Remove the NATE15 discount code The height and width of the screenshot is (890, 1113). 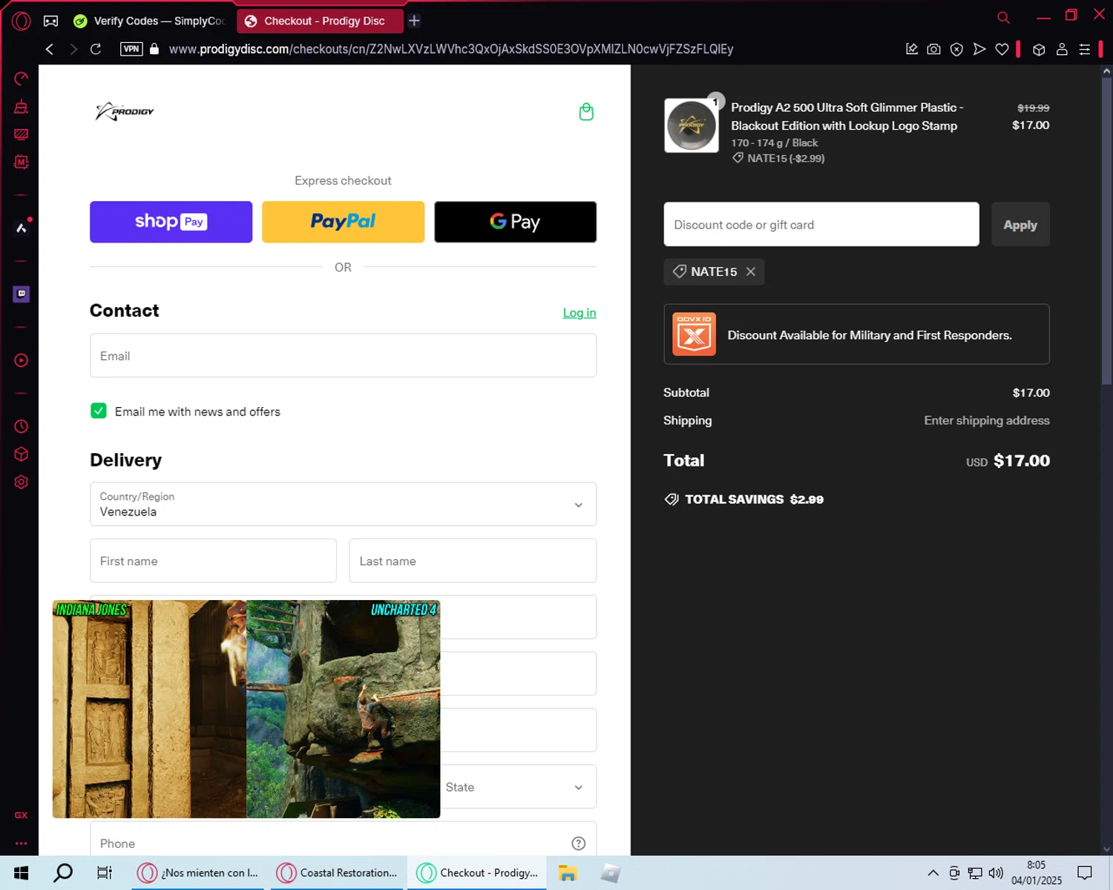pos(751,271)
